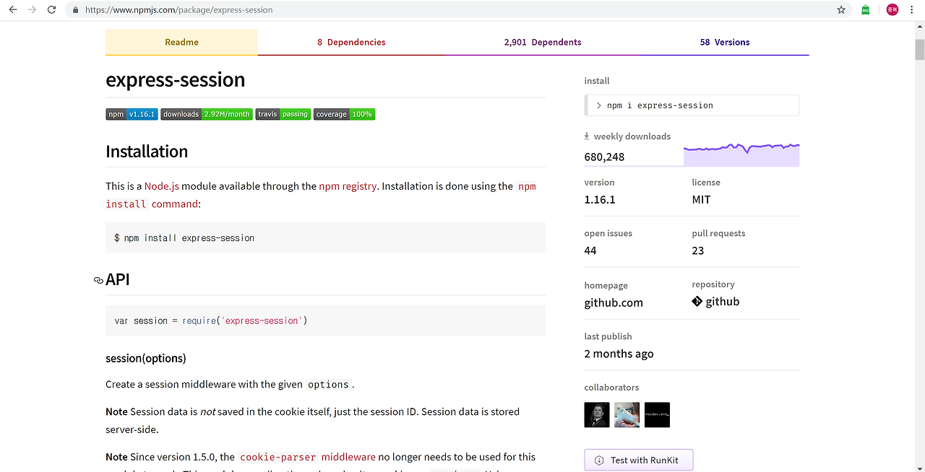Click the weekly downloads count 680,248

coord(604,157)
